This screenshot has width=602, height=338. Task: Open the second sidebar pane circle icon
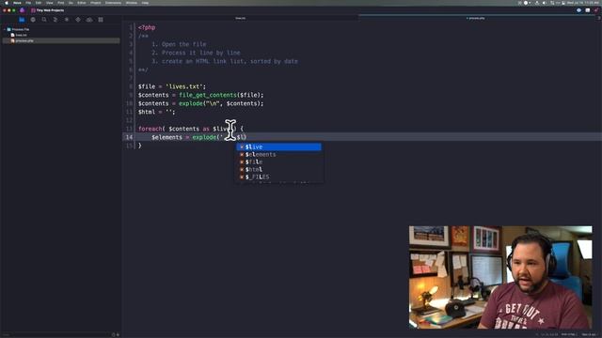tap(33, 20)
